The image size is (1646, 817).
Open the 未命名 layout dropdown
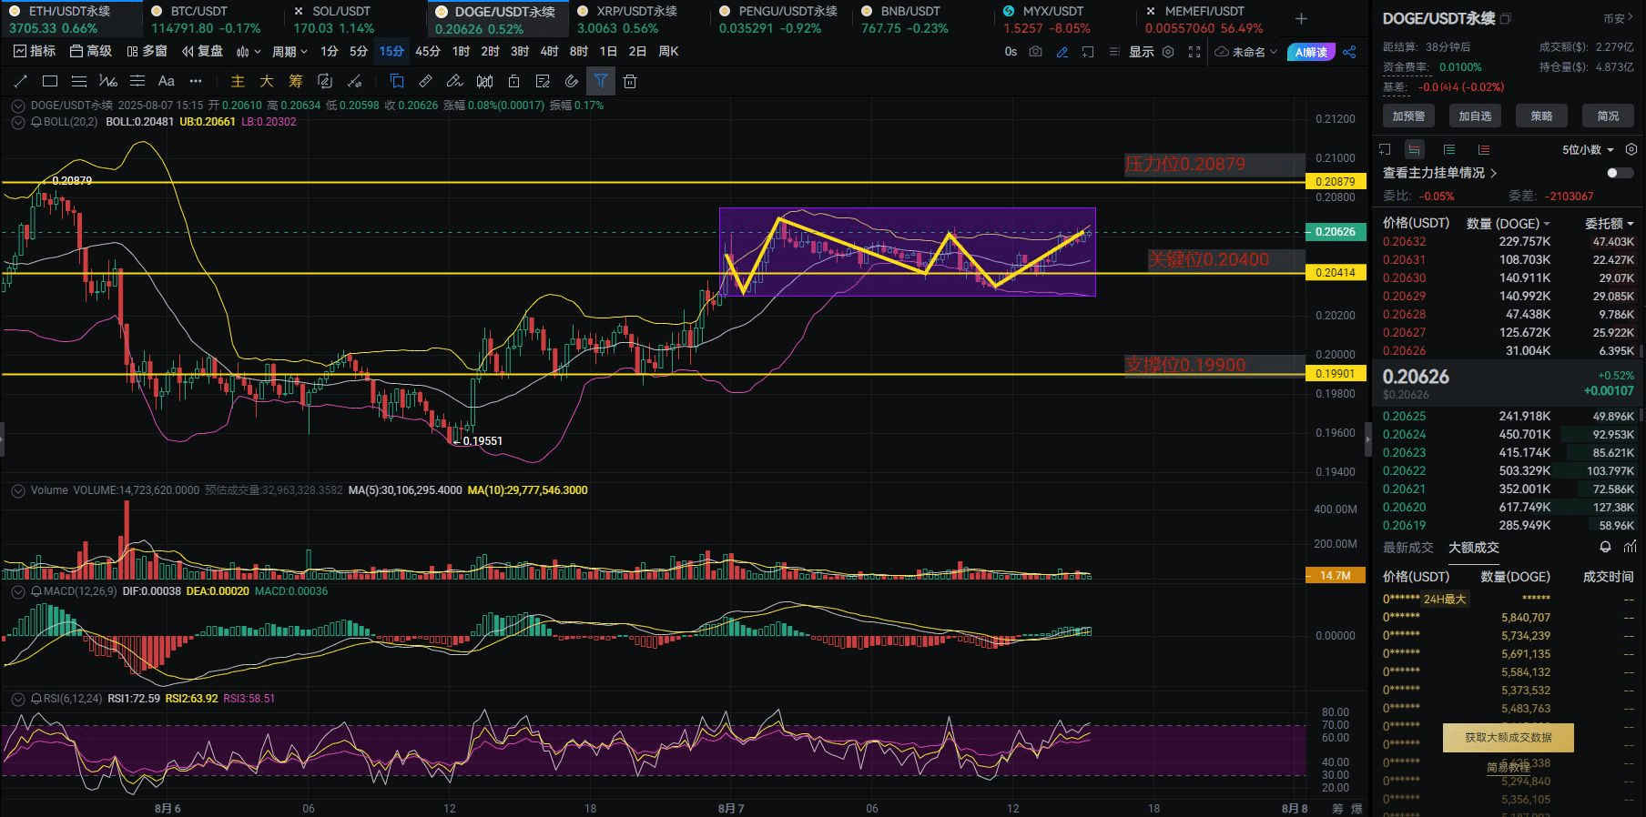tap(1247, 52)
